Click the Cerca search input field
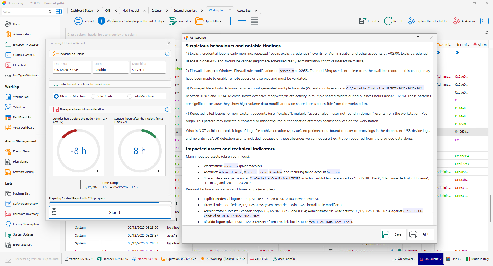493x266 pixels. click(x=24, y=12)
